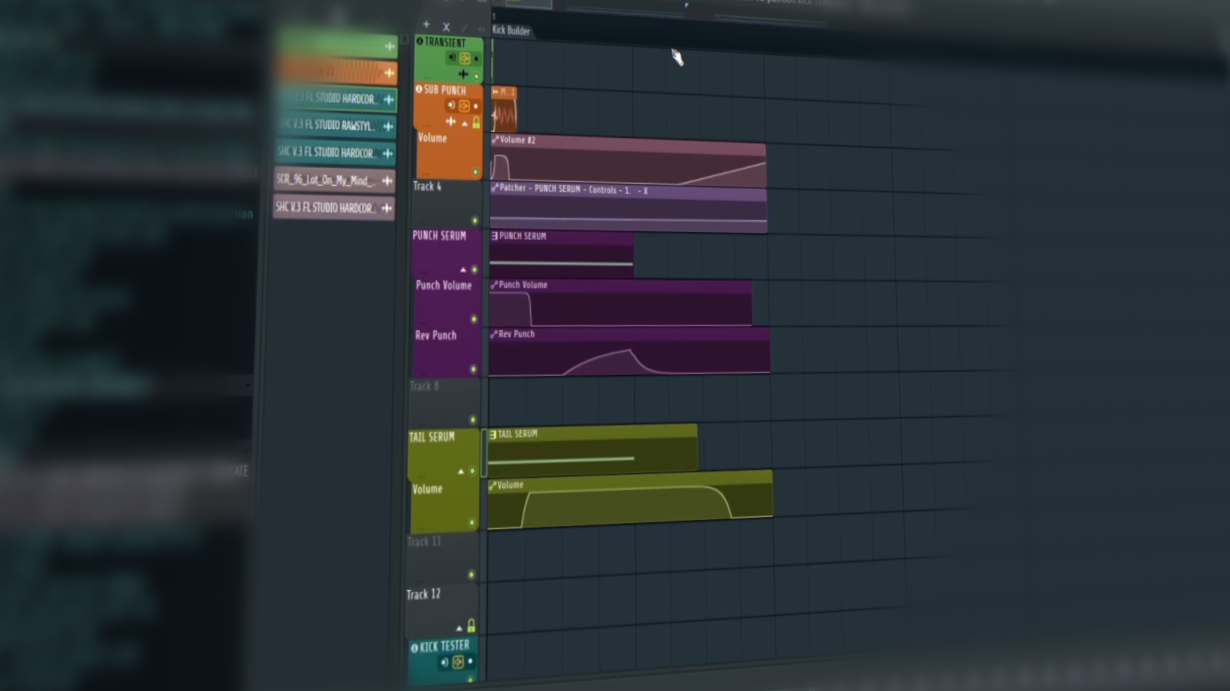Mute the PUNCH SERUM track
Screen dimensions: 1230x691
(474, 270)
